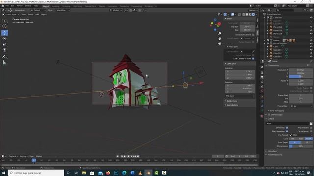Image resolution: width=314 pixels, height=176 pixels.
Task: Open Blender from the Windows taskbar
Action: tap(148, 173)
